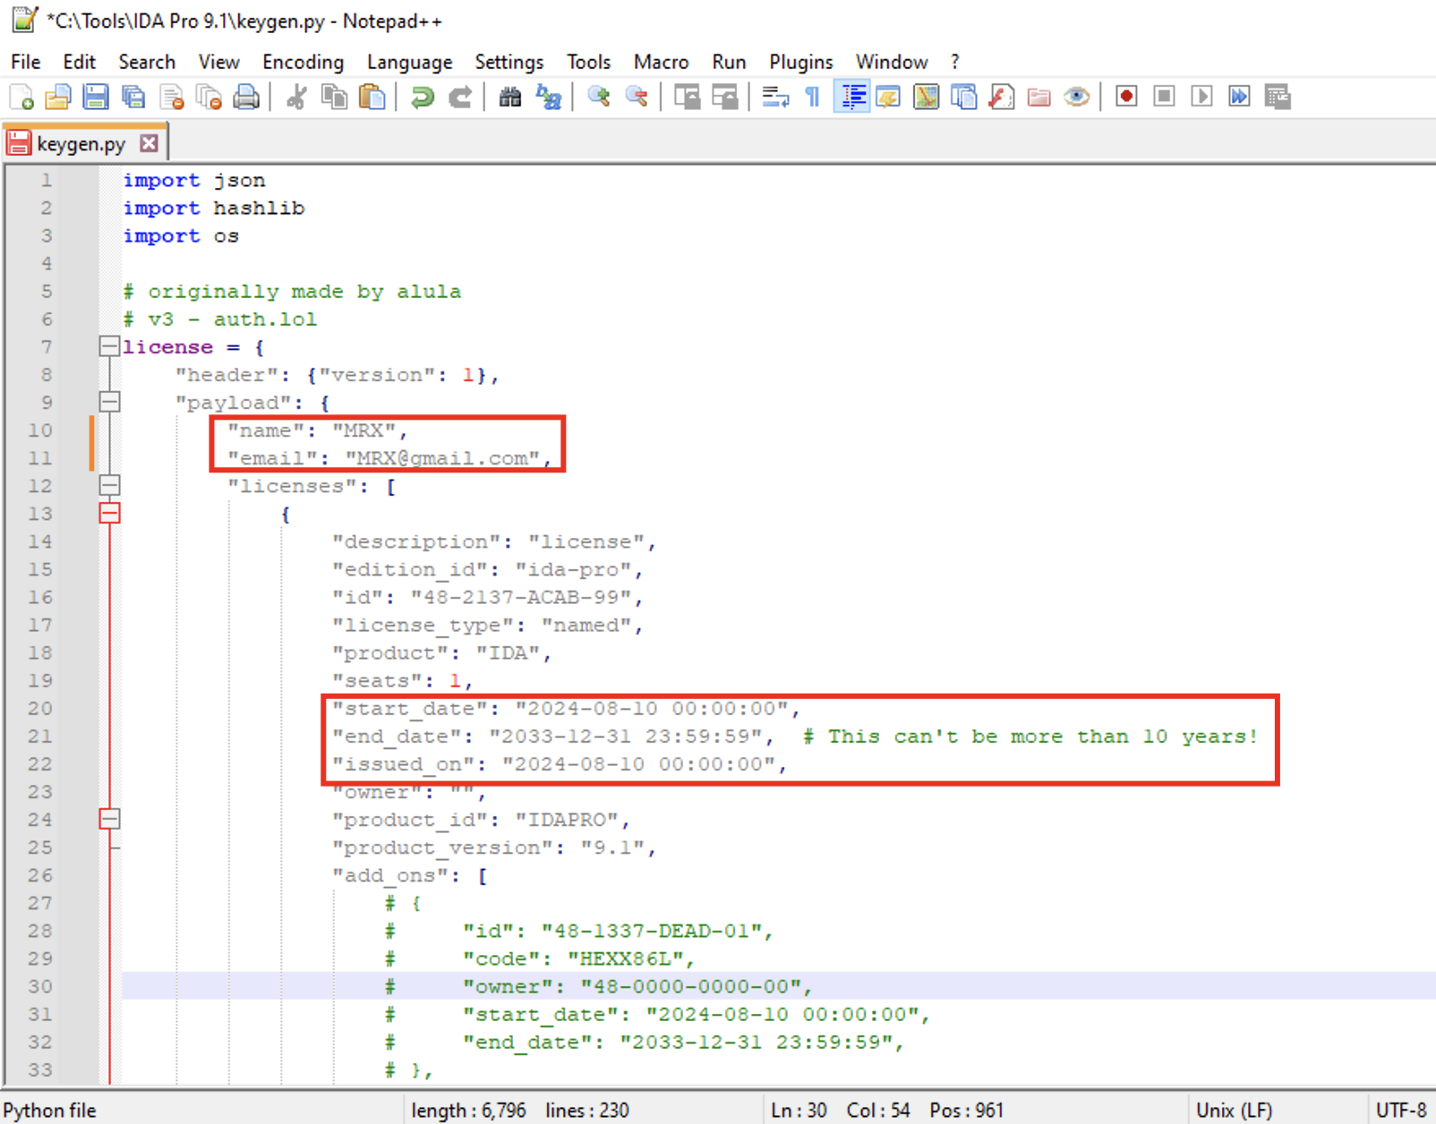Toggle Show All Characters pilcrow icon
Screen dimensions: 1436x1124
click(x=813, y=97)
